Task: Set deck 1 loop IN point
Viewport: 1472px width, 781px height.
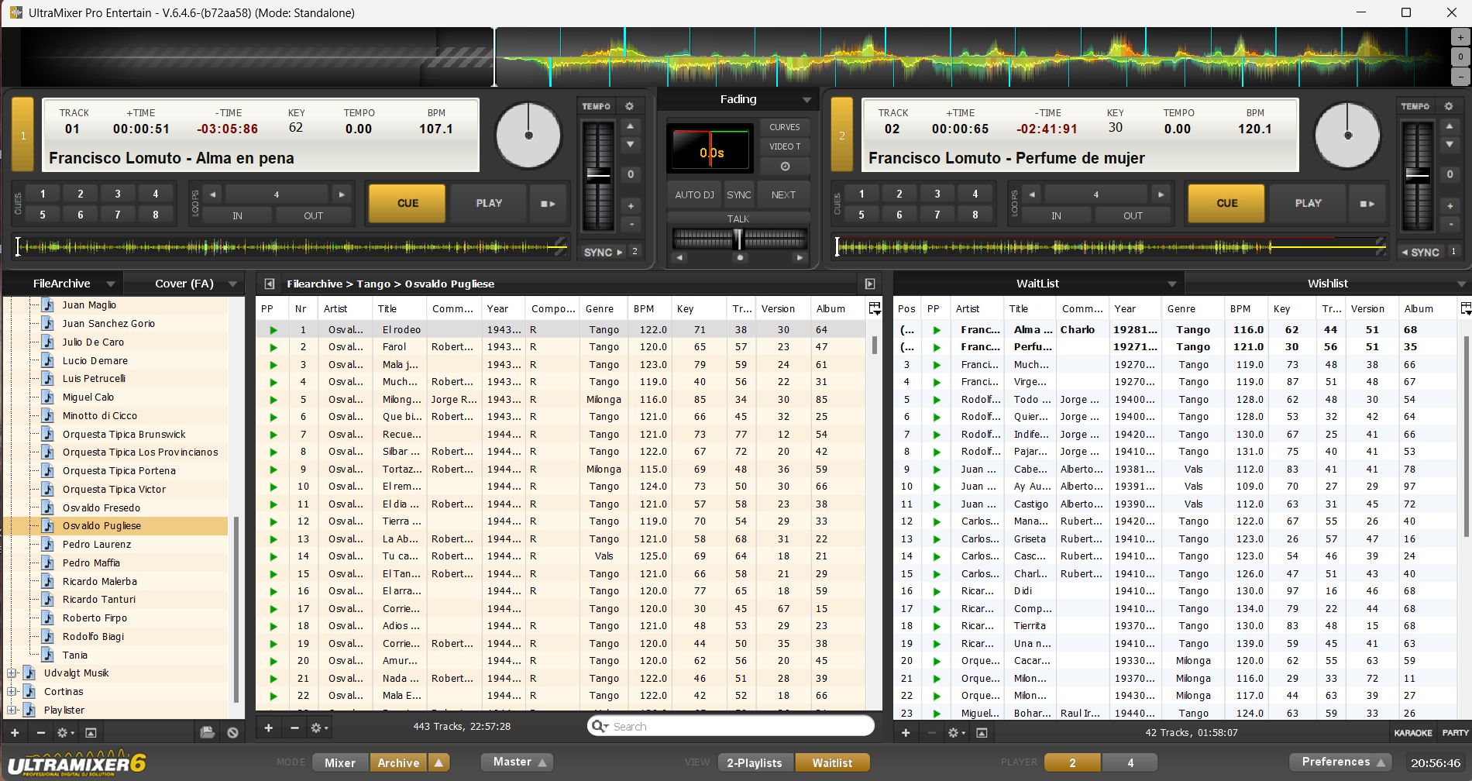Action: [237, 216]
